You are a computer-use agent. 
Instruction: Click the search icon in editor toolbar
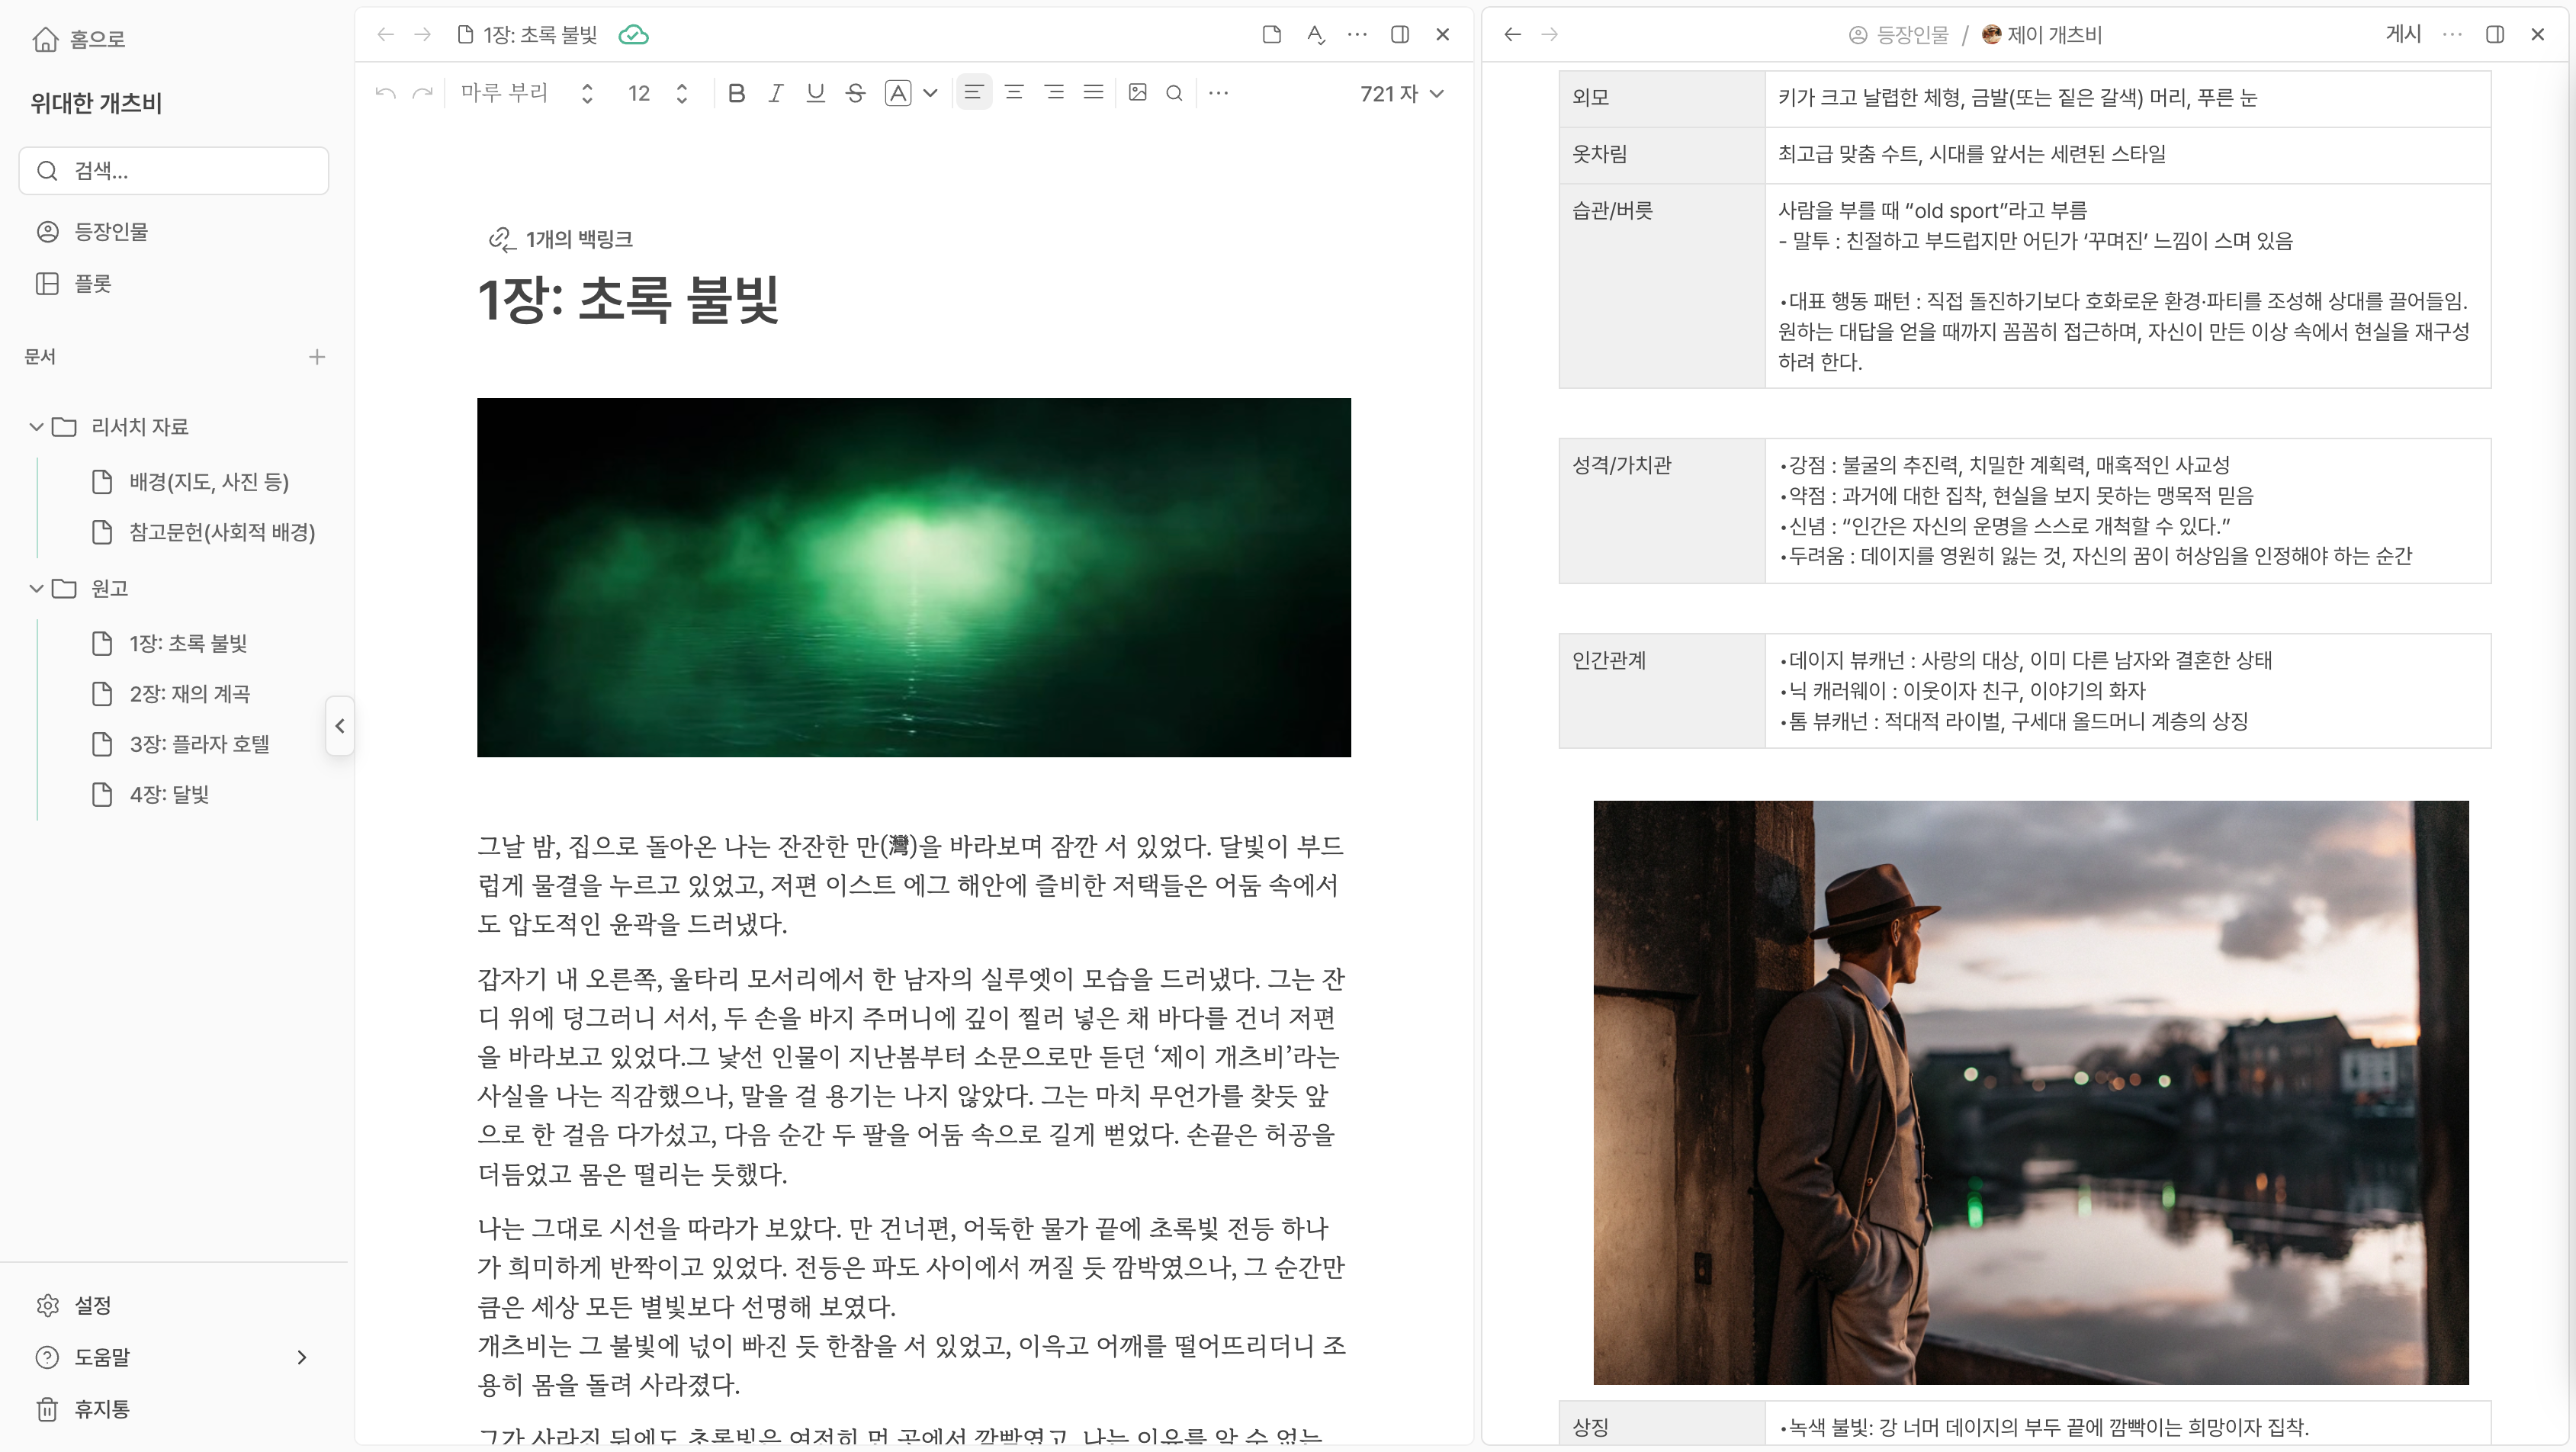point(1175,93)
